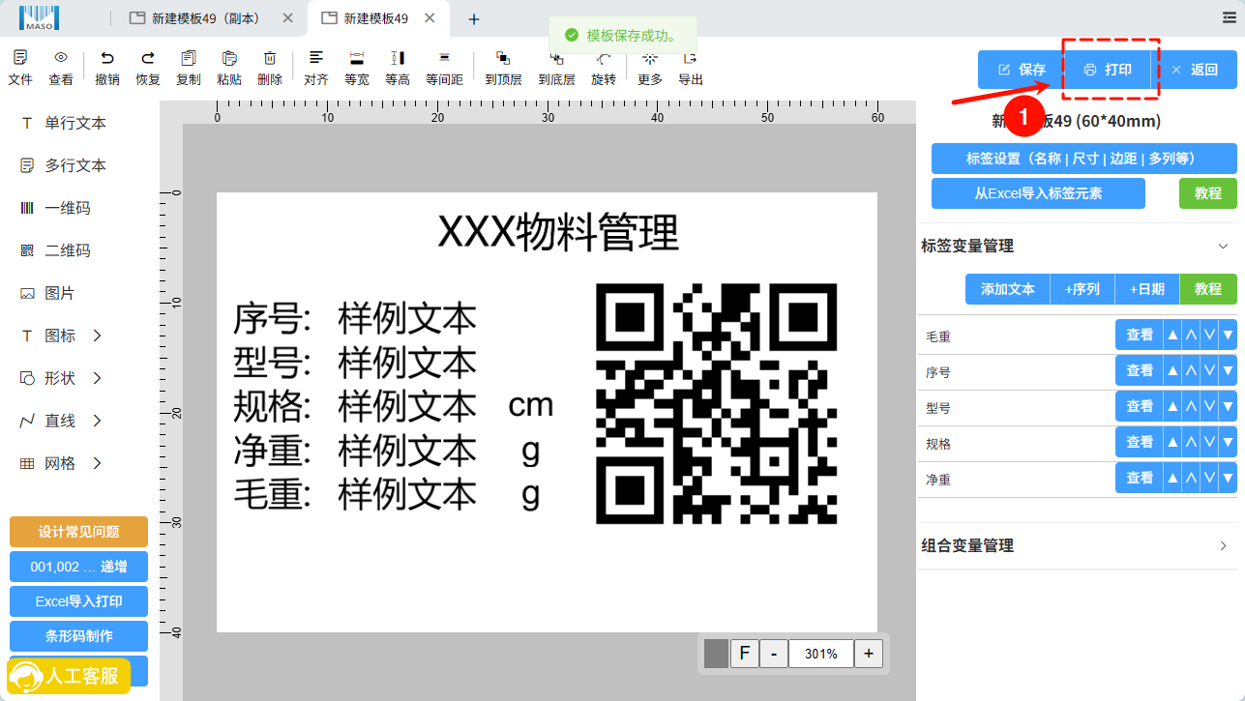This screenshot has height=701, width=1245.
Task: Click the 复制 (Copy) toolbar icon
Action: pyautogui.click(x=189, y=68)
